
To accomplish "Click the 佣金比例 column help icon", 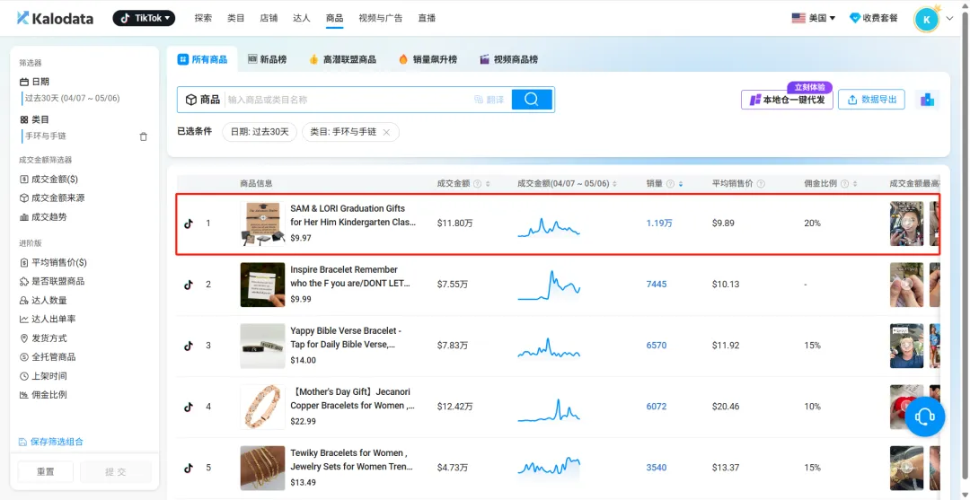I will coord(844,183).
